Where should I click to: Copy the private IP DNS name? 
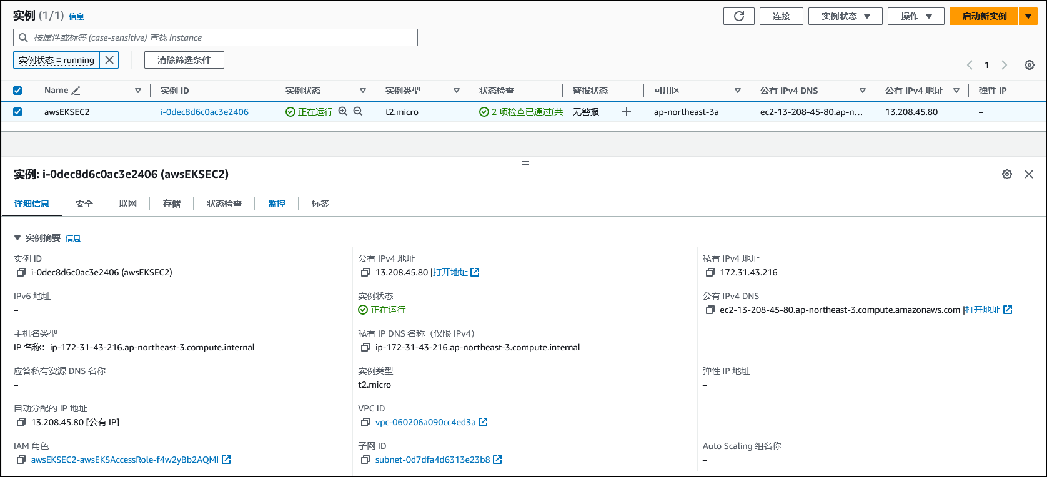point(365,347)
